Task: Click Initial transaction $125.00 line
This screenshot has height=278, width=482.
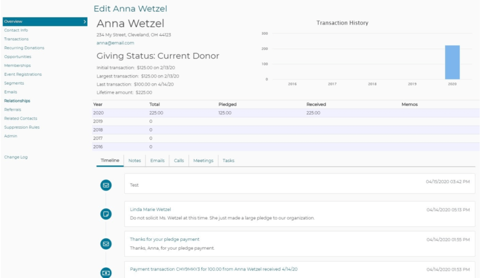Action: (136, 68)
